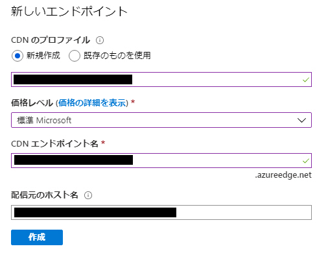328x253 pixels.
Task: Select the 新規作成 radio button
Action: [18, 56]
